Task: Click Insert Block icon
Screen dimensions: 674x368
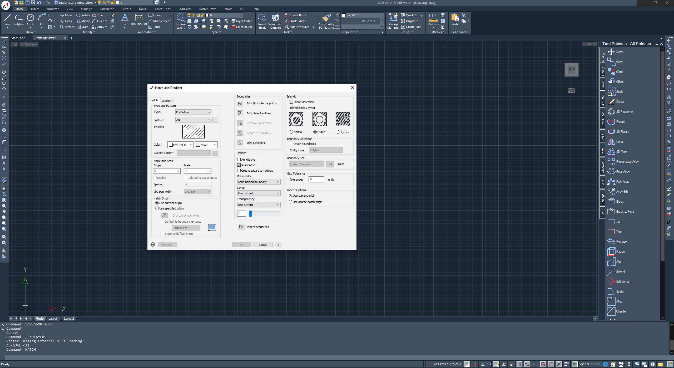Action: 262,21
